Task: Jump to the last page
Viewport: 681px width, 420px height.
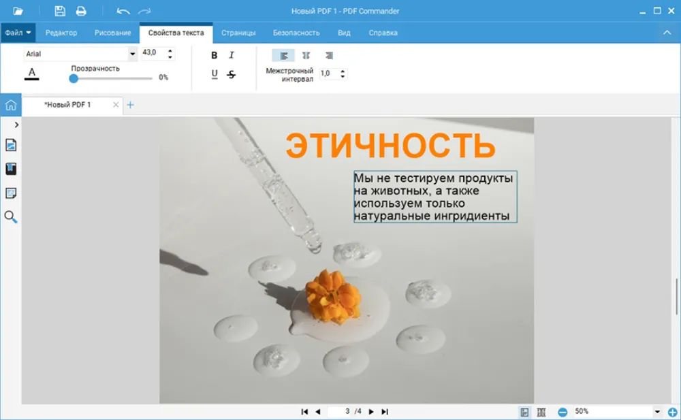Action: 385,412
